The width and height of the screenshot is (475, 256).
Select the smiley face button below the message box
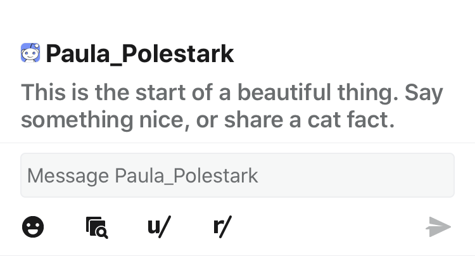32,226
